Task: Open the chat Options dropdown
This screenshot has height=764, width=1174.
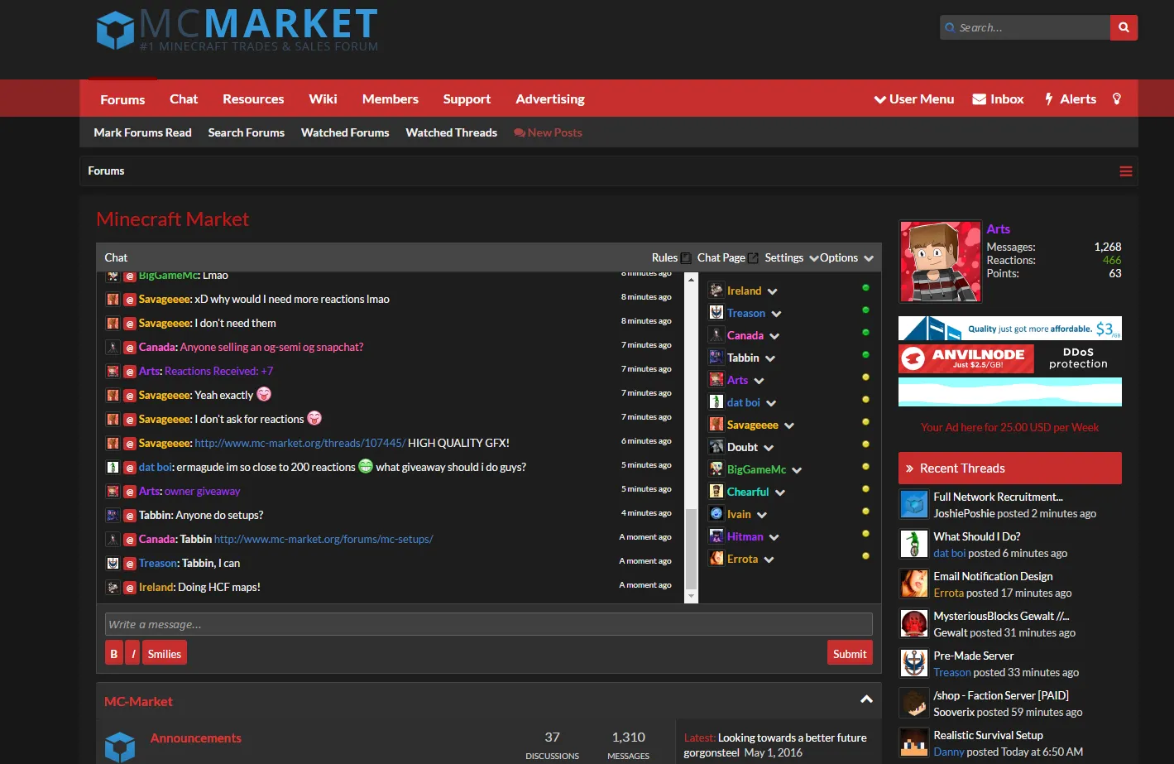Action: [847, 258]
